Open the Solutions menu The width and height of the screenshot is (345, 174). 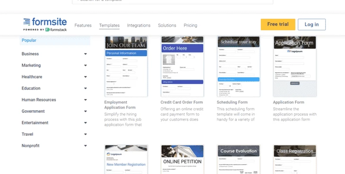click(x=167, y=25)
